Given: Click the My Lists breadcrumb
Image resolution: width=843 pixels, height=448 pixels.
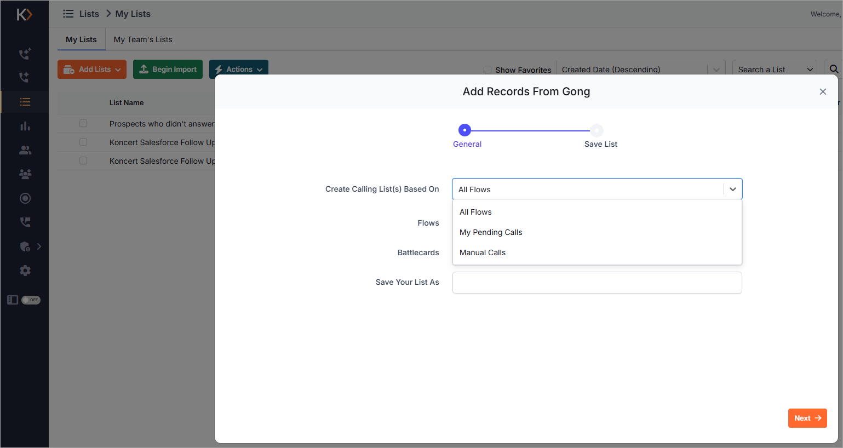Looking at the screenshot, I should tap(133, 14).
